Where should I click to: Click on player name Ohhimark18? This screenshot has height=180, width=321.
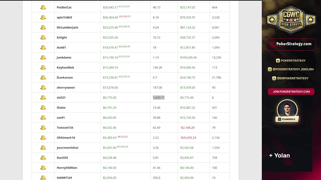pyautogui.click(x=66, y=137)
